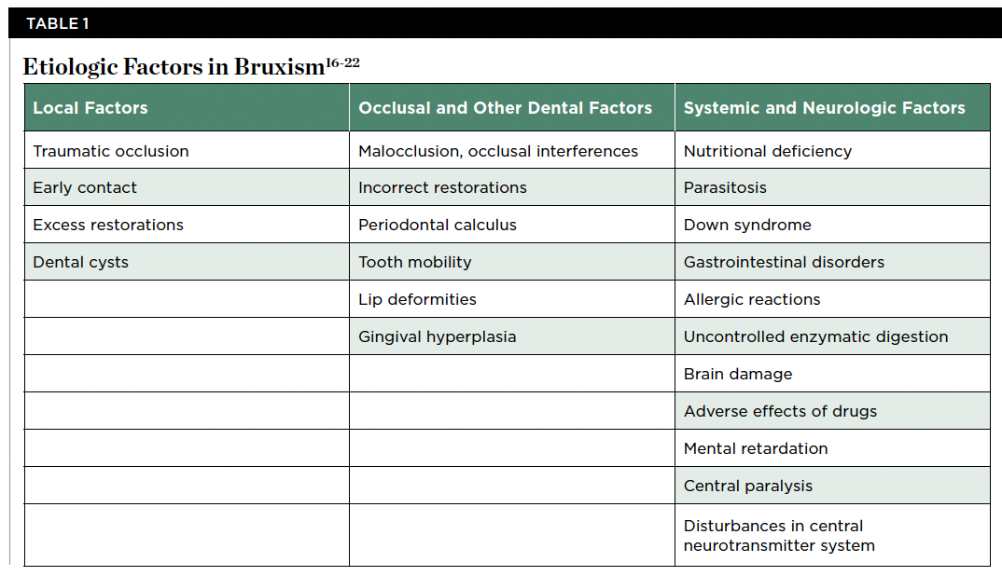
Task: Click the Etiologic Factors in Bruxism title
Action: pos(173,67)
